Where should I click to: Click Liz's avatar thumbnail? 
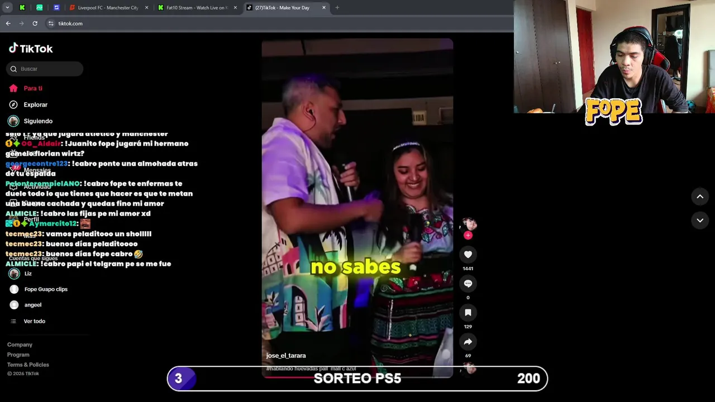14,274
